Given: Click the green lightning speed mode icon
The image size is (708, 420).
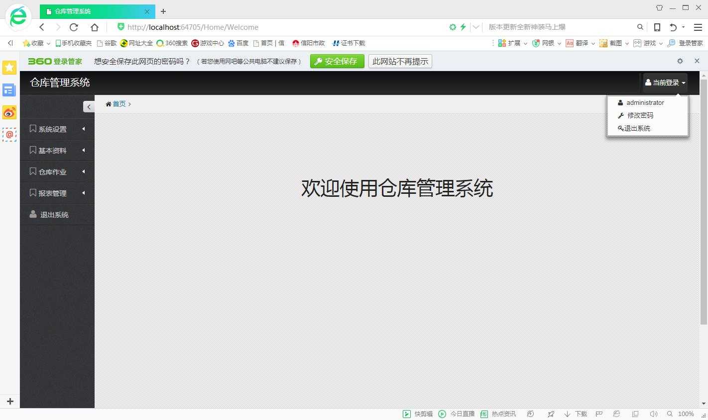Looking at the screenshot, I should [463, 27].
